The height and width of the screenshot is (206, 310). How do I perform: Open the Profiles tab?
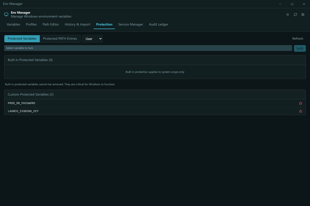(31, 25)
